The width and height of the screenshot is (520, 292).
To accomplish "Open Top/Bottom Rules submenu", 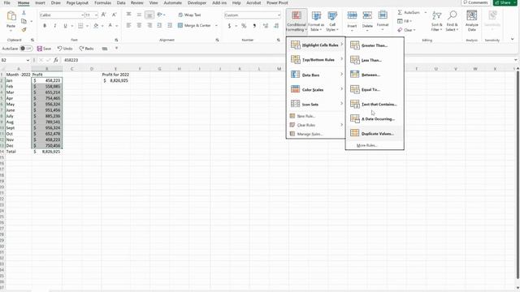I will [316, 60].
